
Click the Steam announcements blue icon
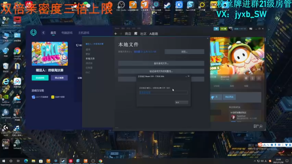tap(216, 29)
